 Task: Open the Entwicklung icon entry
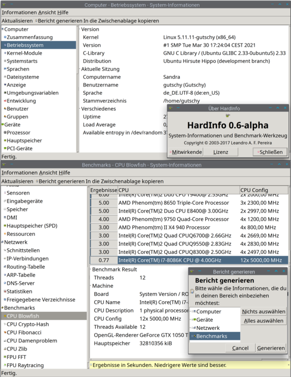click(5, 101)
